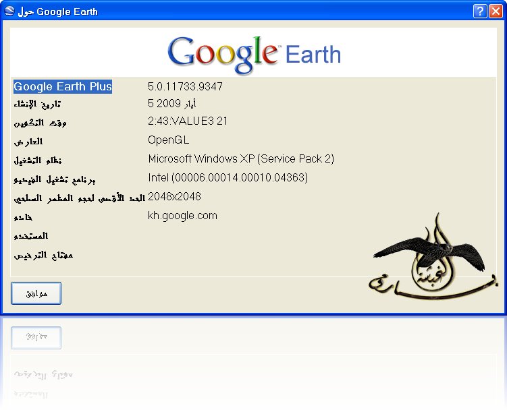Click the المستخدم user label
This screenshot has width=507, height=410.
point(31,236)
